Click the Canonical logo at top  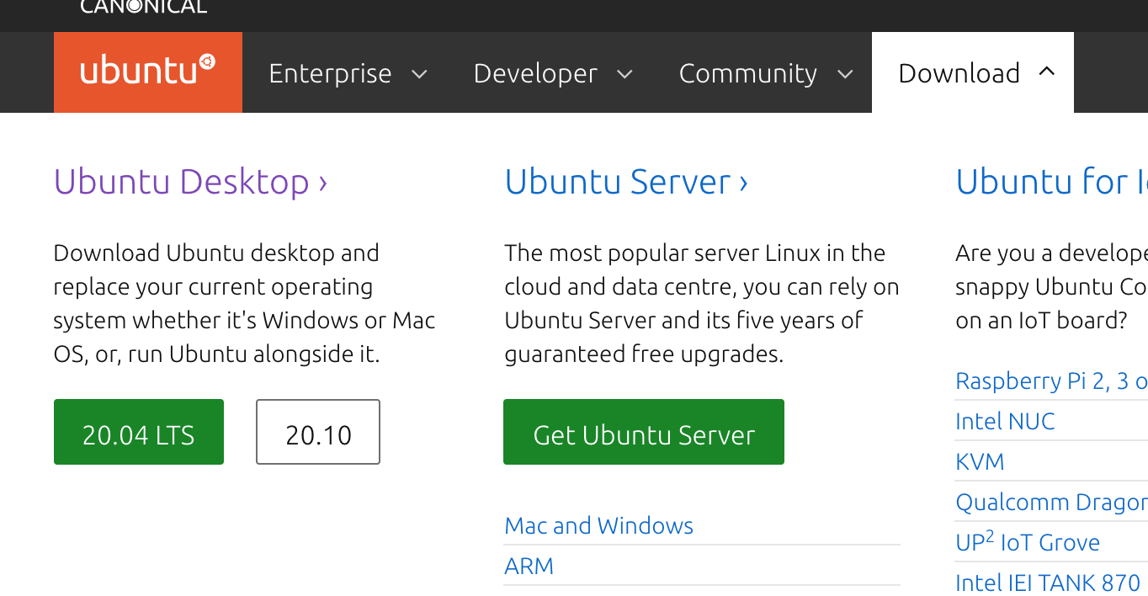144,7
